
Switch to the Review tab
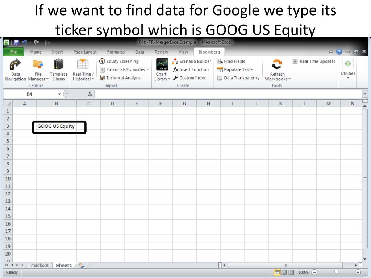pos(161,52)
